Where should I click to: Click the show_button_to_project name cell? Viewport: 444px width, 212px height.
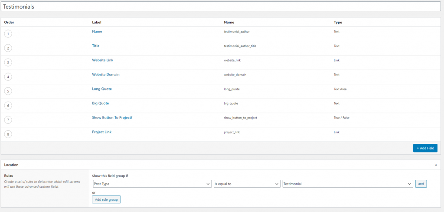[x=240, y=118]
